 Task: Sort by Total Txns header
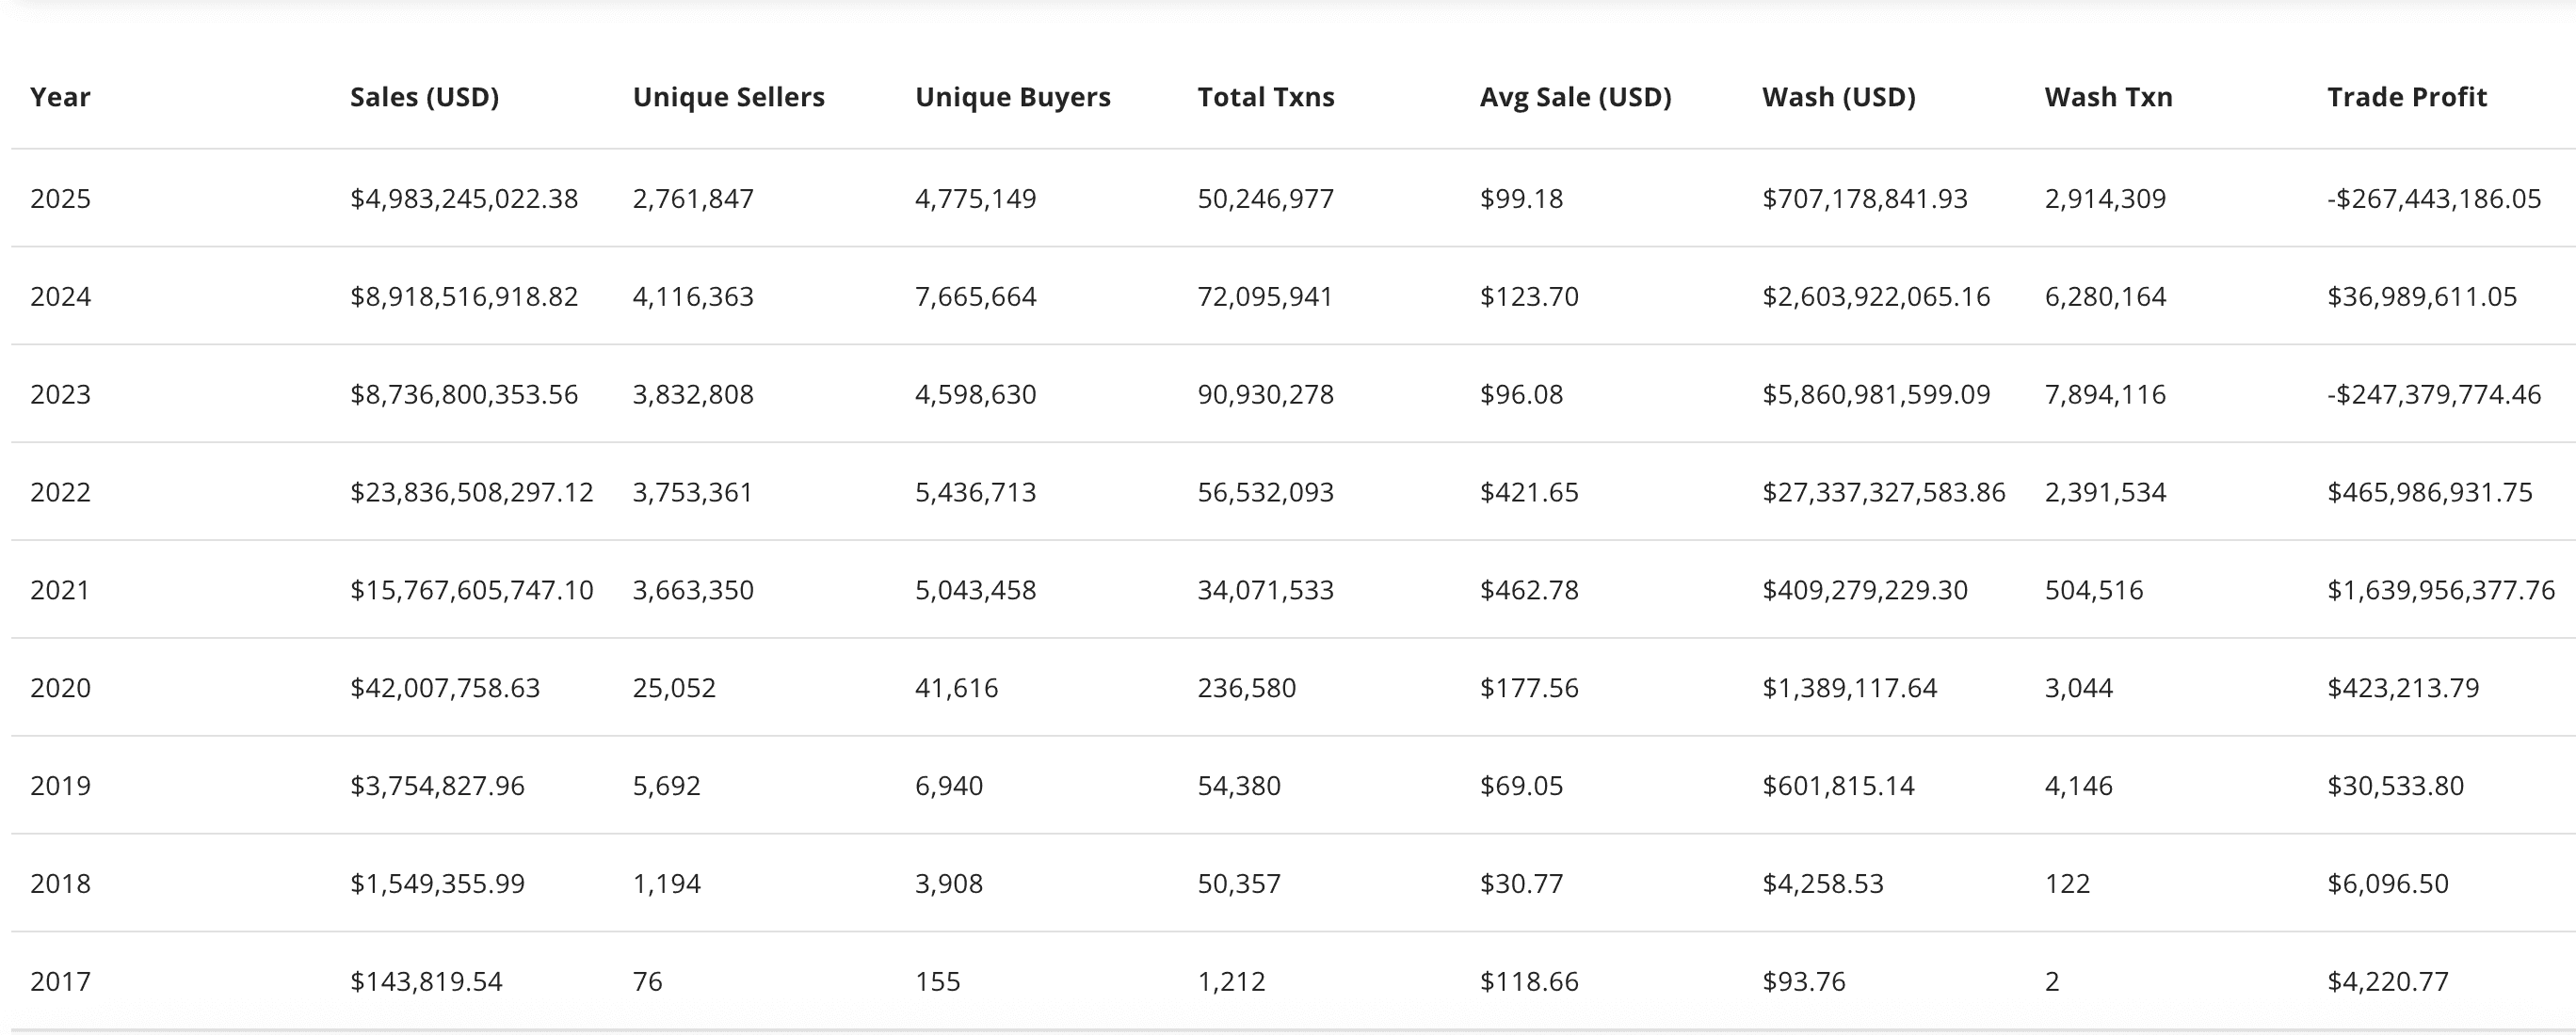click(1265, 97)
